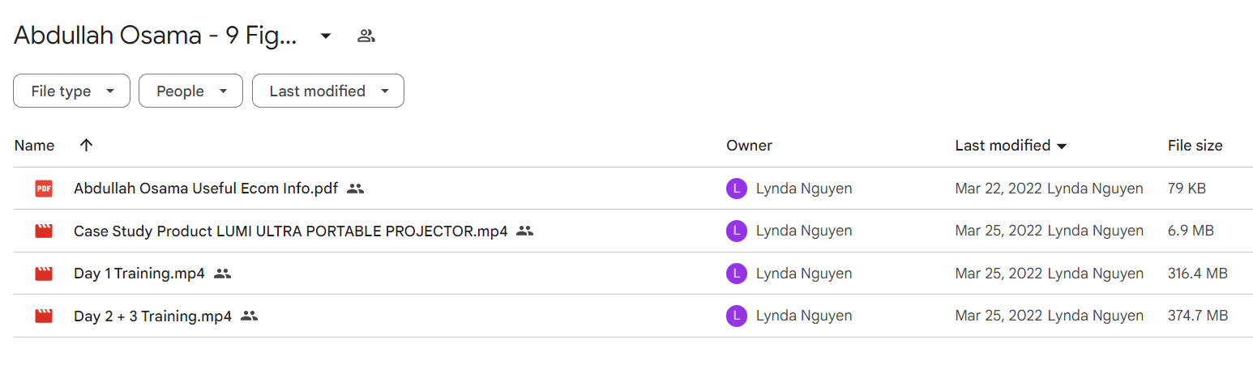Image resolution: width=1253 pixels, height=382 pixels.
Task: Sort by the Name column header
Action: [34, 146]
